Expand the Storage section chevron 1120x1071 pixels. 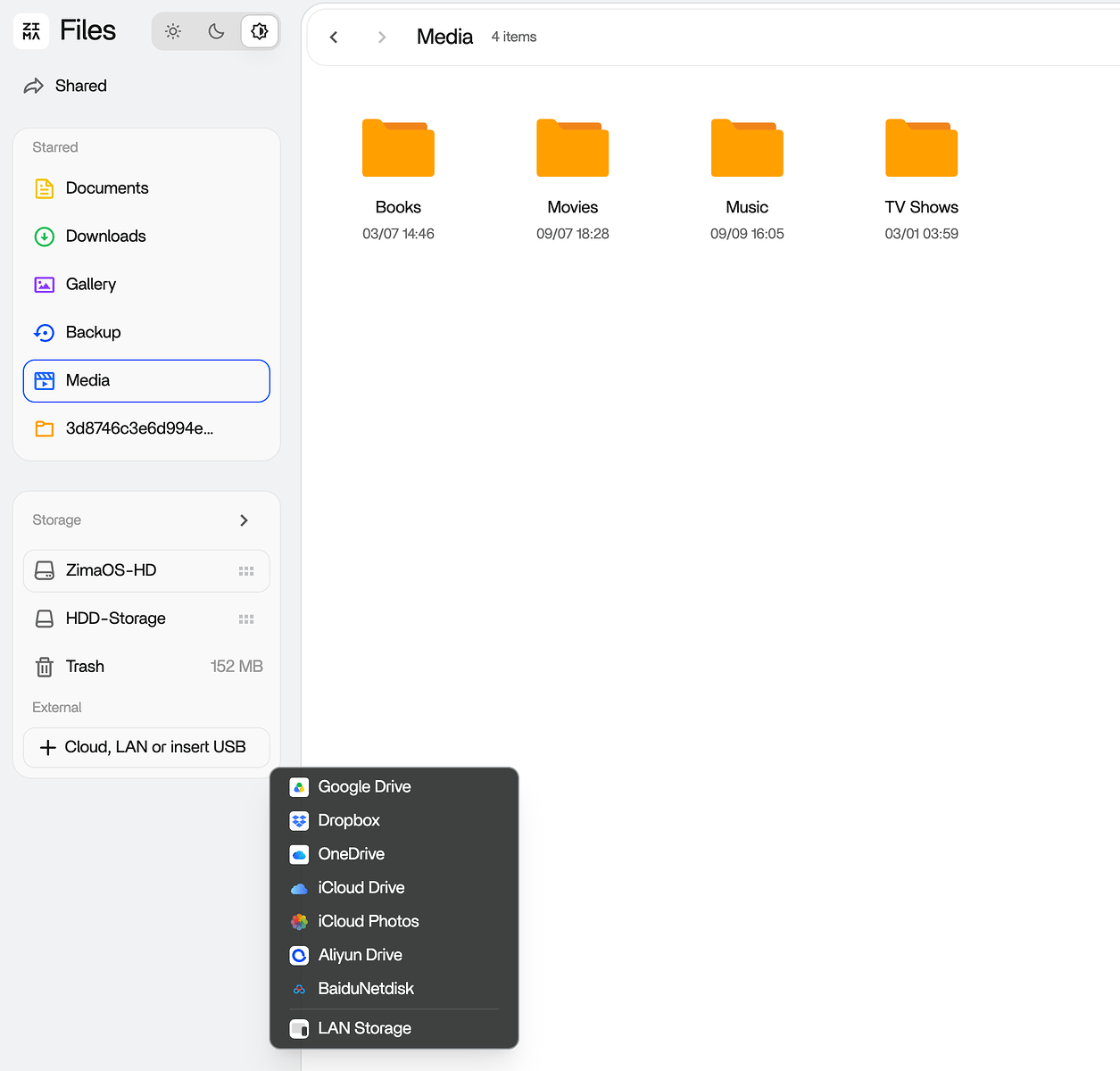pyautogui.click(x=244, y=520)
